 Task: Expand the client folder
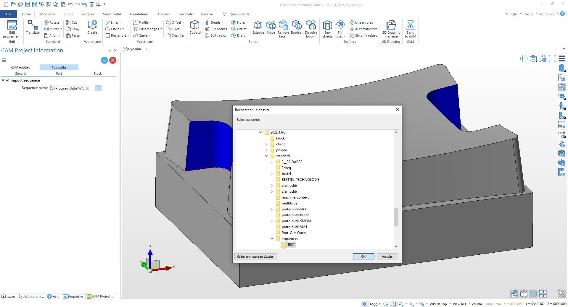(x=266, y=144)
